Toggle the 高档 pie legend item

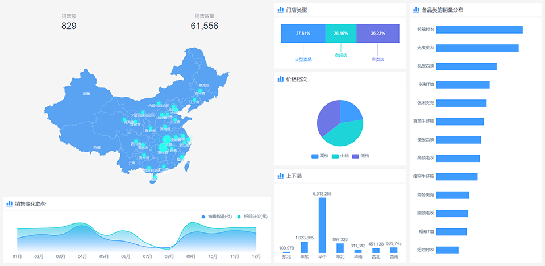[x=319, y=156]
